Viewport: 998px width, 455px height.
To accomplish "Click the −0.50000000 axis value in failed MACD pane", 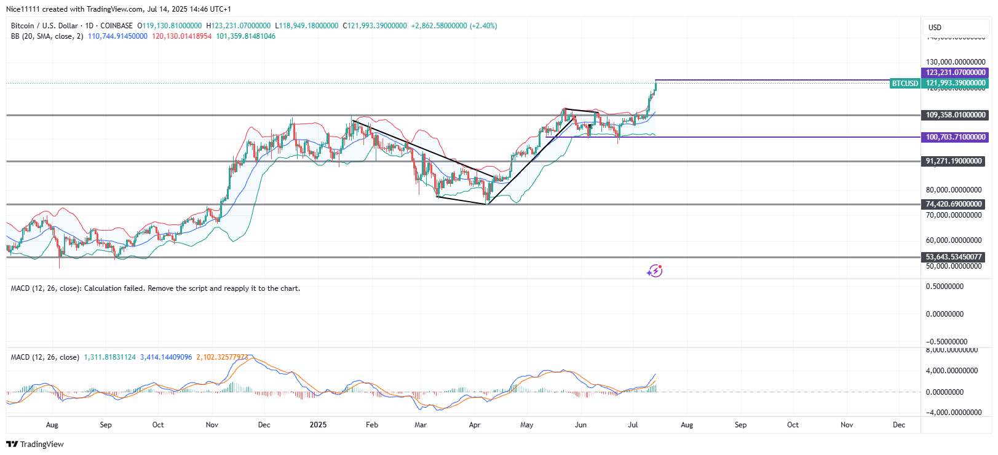I will click(x=947, y=342).
